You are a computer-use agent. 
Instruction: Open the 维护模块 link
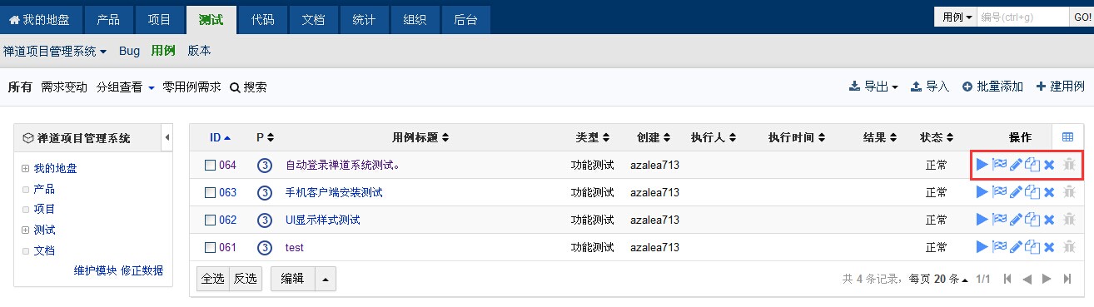coord(95,270)
